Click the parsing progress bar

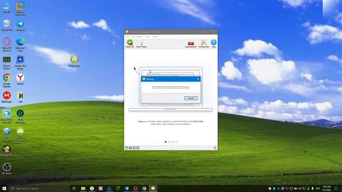click(x=171, y=87)
